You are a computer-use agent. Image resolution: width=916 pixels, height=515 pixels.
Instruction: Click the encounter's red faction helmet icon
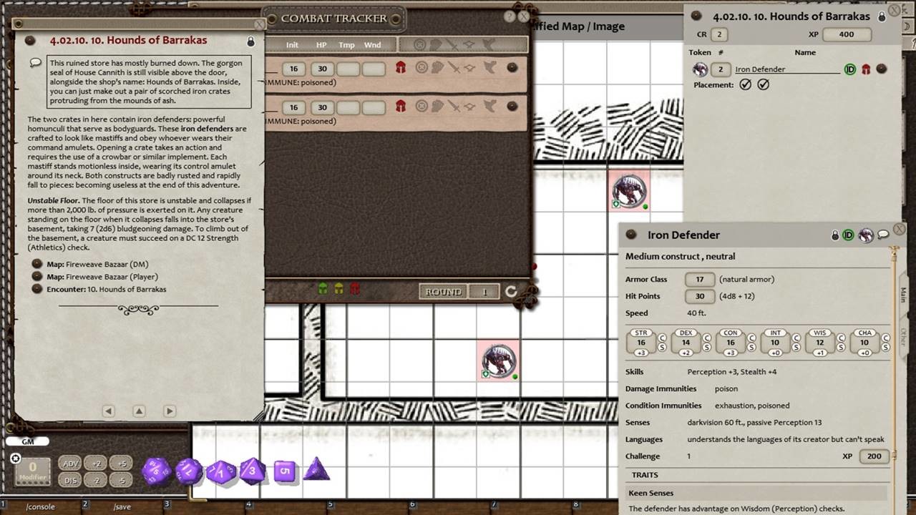866,69
